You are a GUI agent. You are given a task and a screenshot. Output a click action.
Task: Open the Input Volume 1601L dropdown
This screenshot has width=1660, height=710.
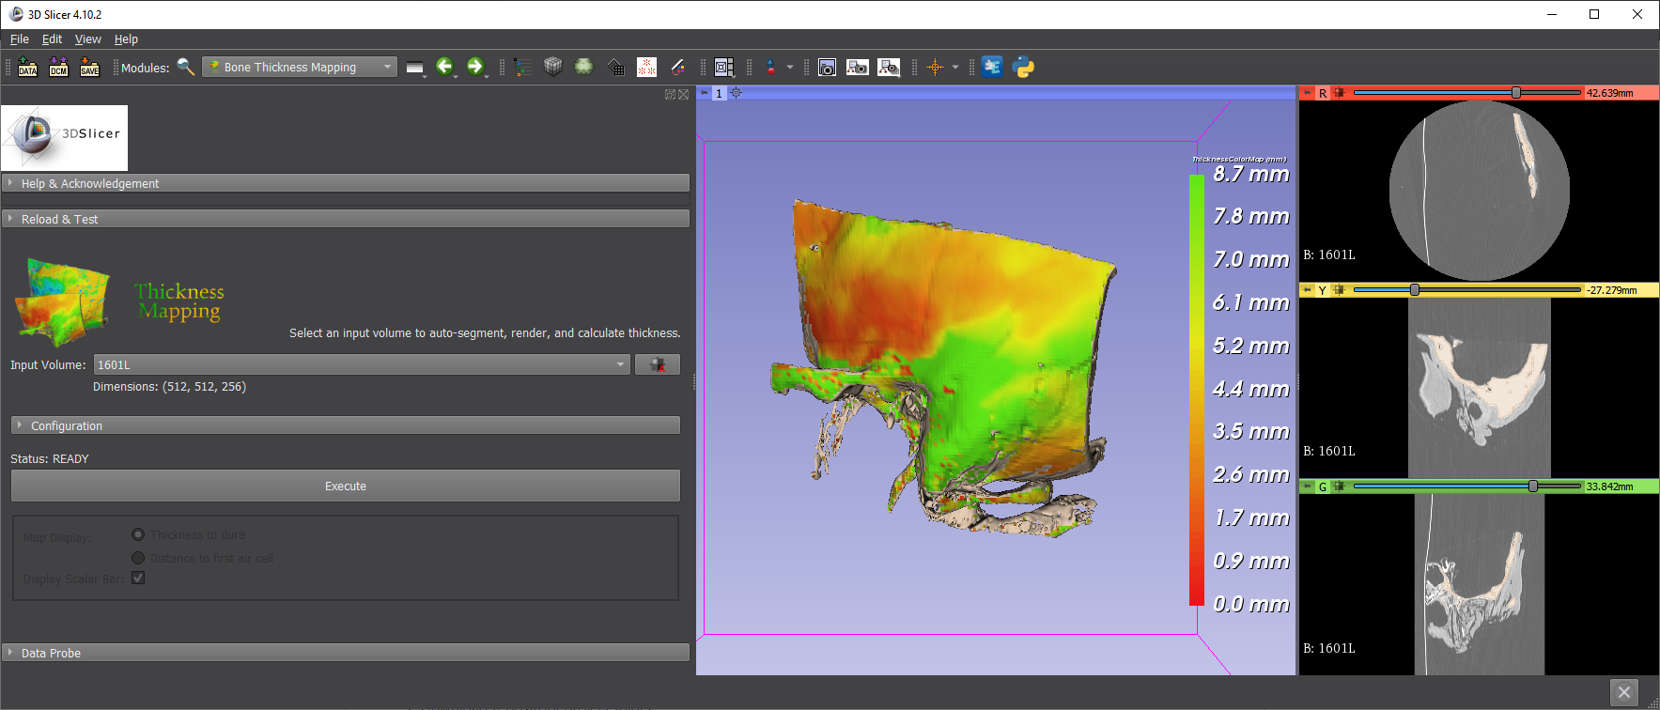pos(362,364)
